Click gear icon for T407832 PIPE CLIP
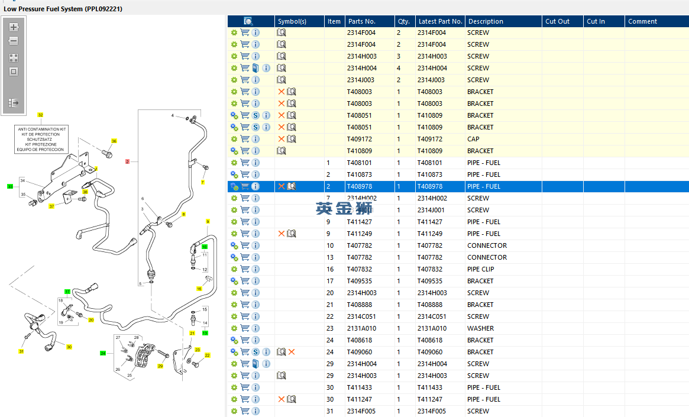 234,269
